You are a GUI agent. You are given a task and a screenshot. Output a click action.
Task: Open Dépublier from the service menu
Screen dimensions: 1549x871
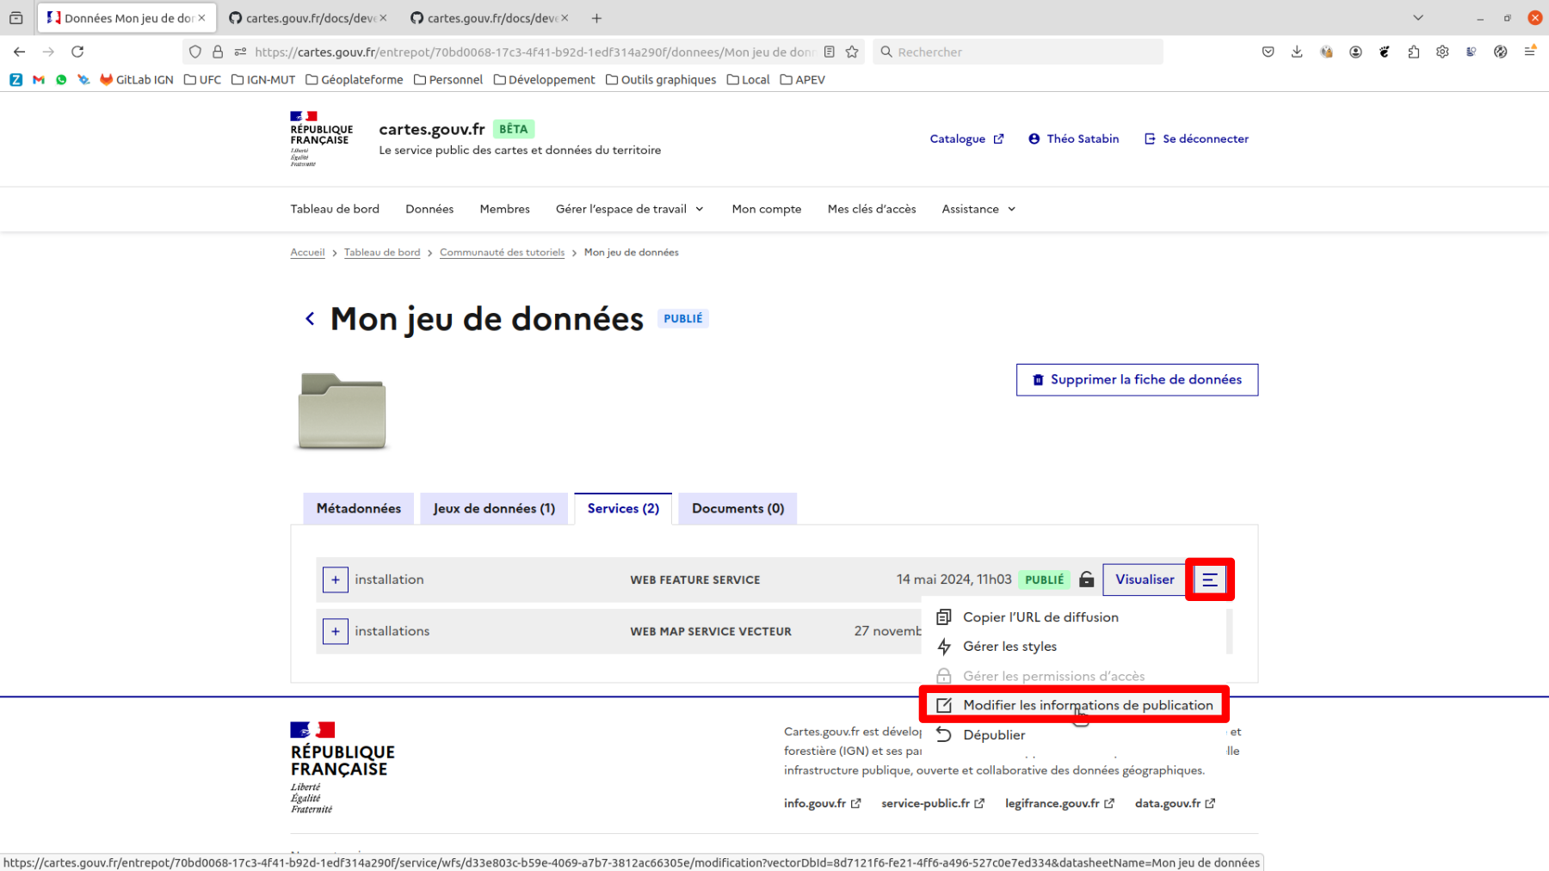[x=993, y=734]
